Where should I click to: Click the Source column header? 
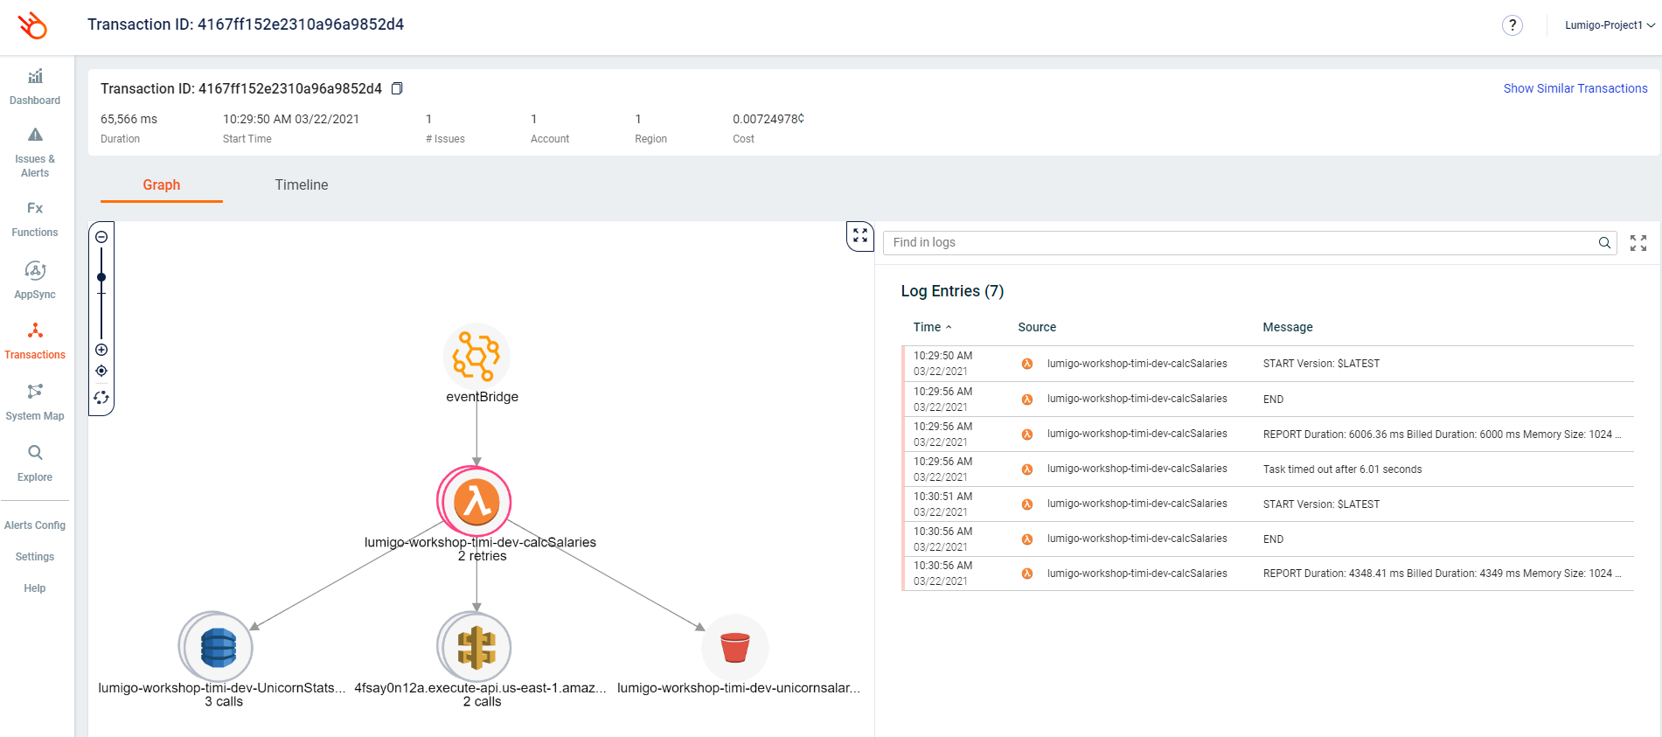[x=1037, y=327]
